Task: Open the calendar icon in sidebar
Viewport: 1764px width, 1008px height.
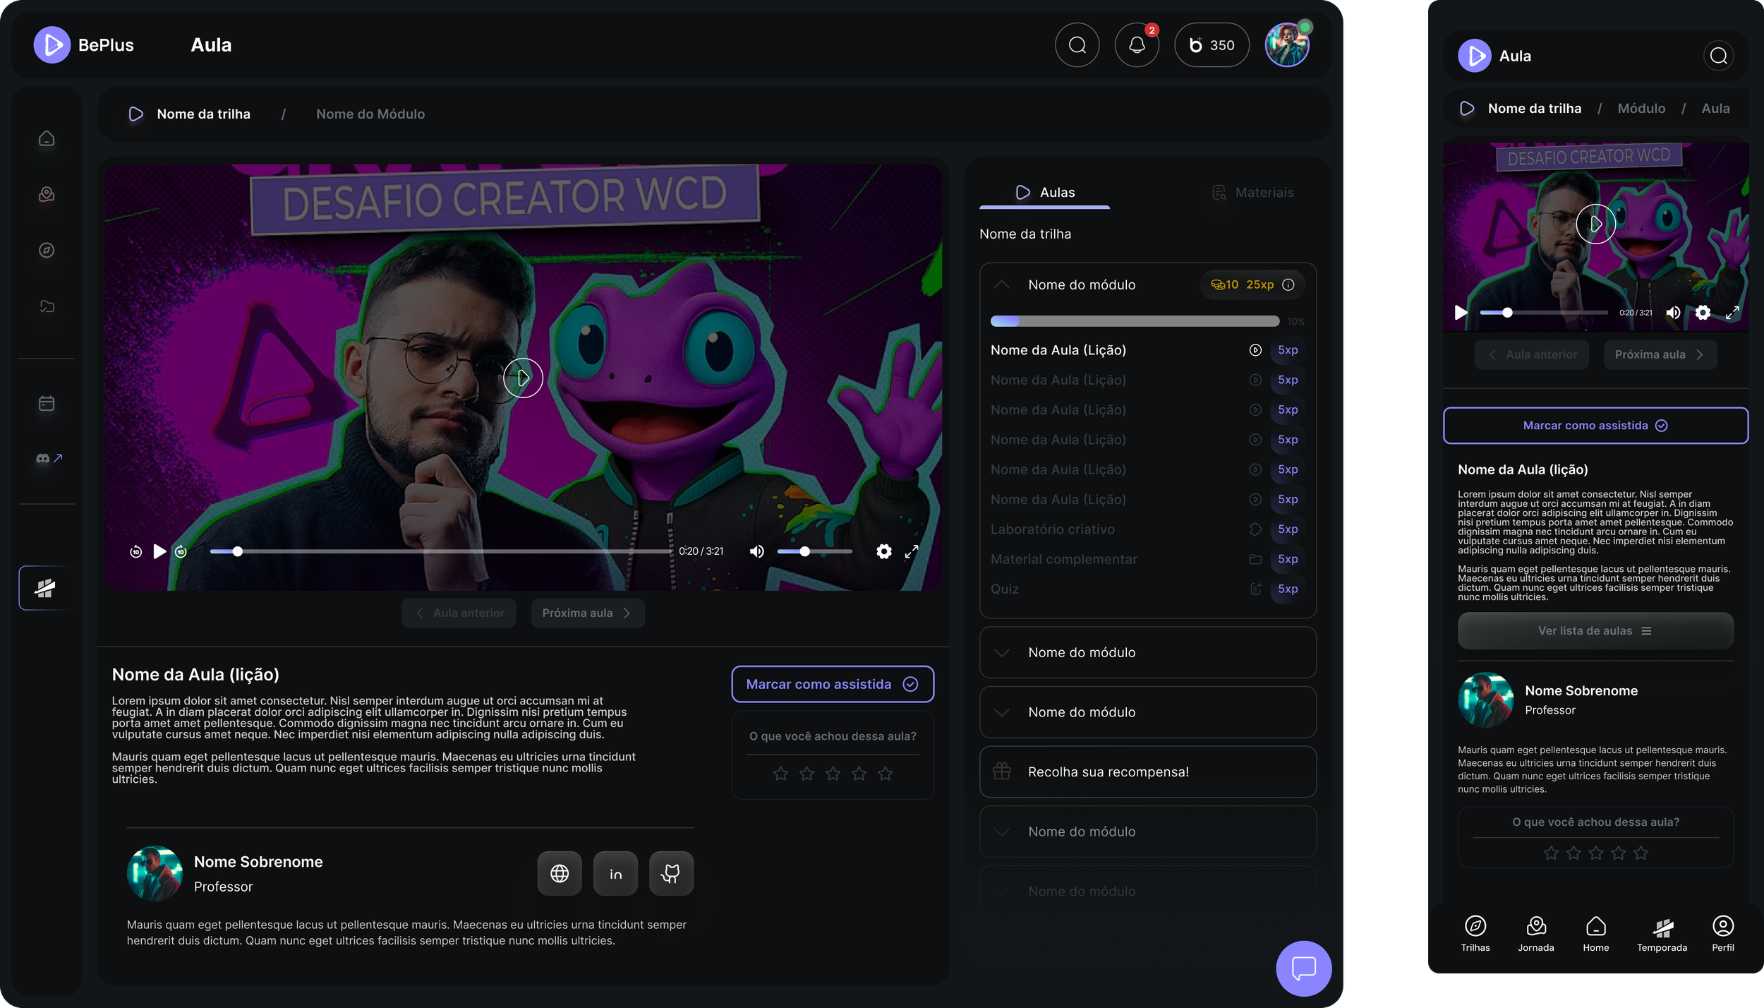Action: click(x=47, y=403)
